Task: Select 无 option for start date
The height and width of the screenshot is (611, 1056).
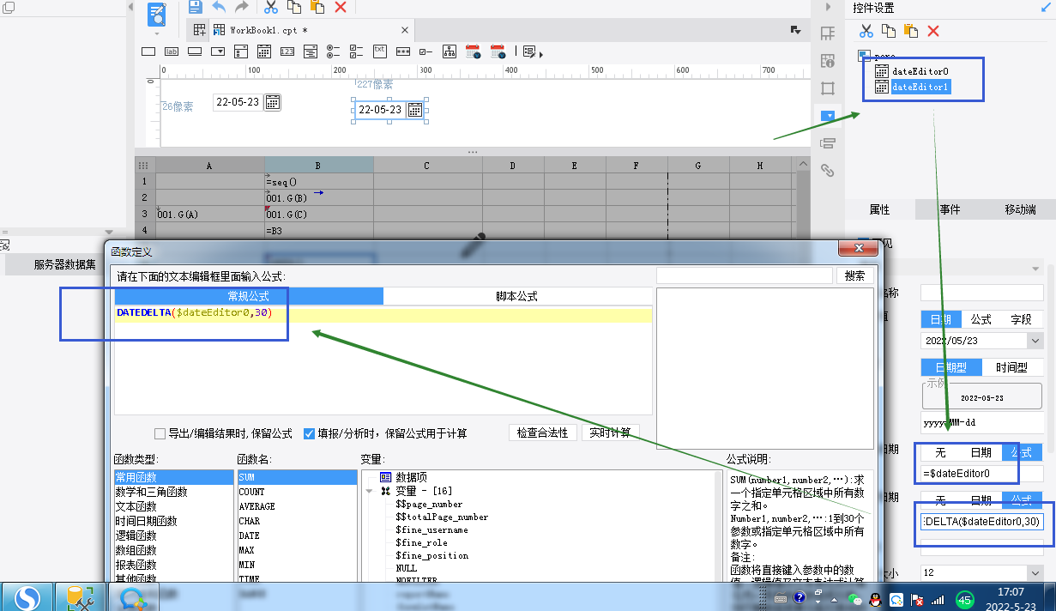Action: pos(940,452)
